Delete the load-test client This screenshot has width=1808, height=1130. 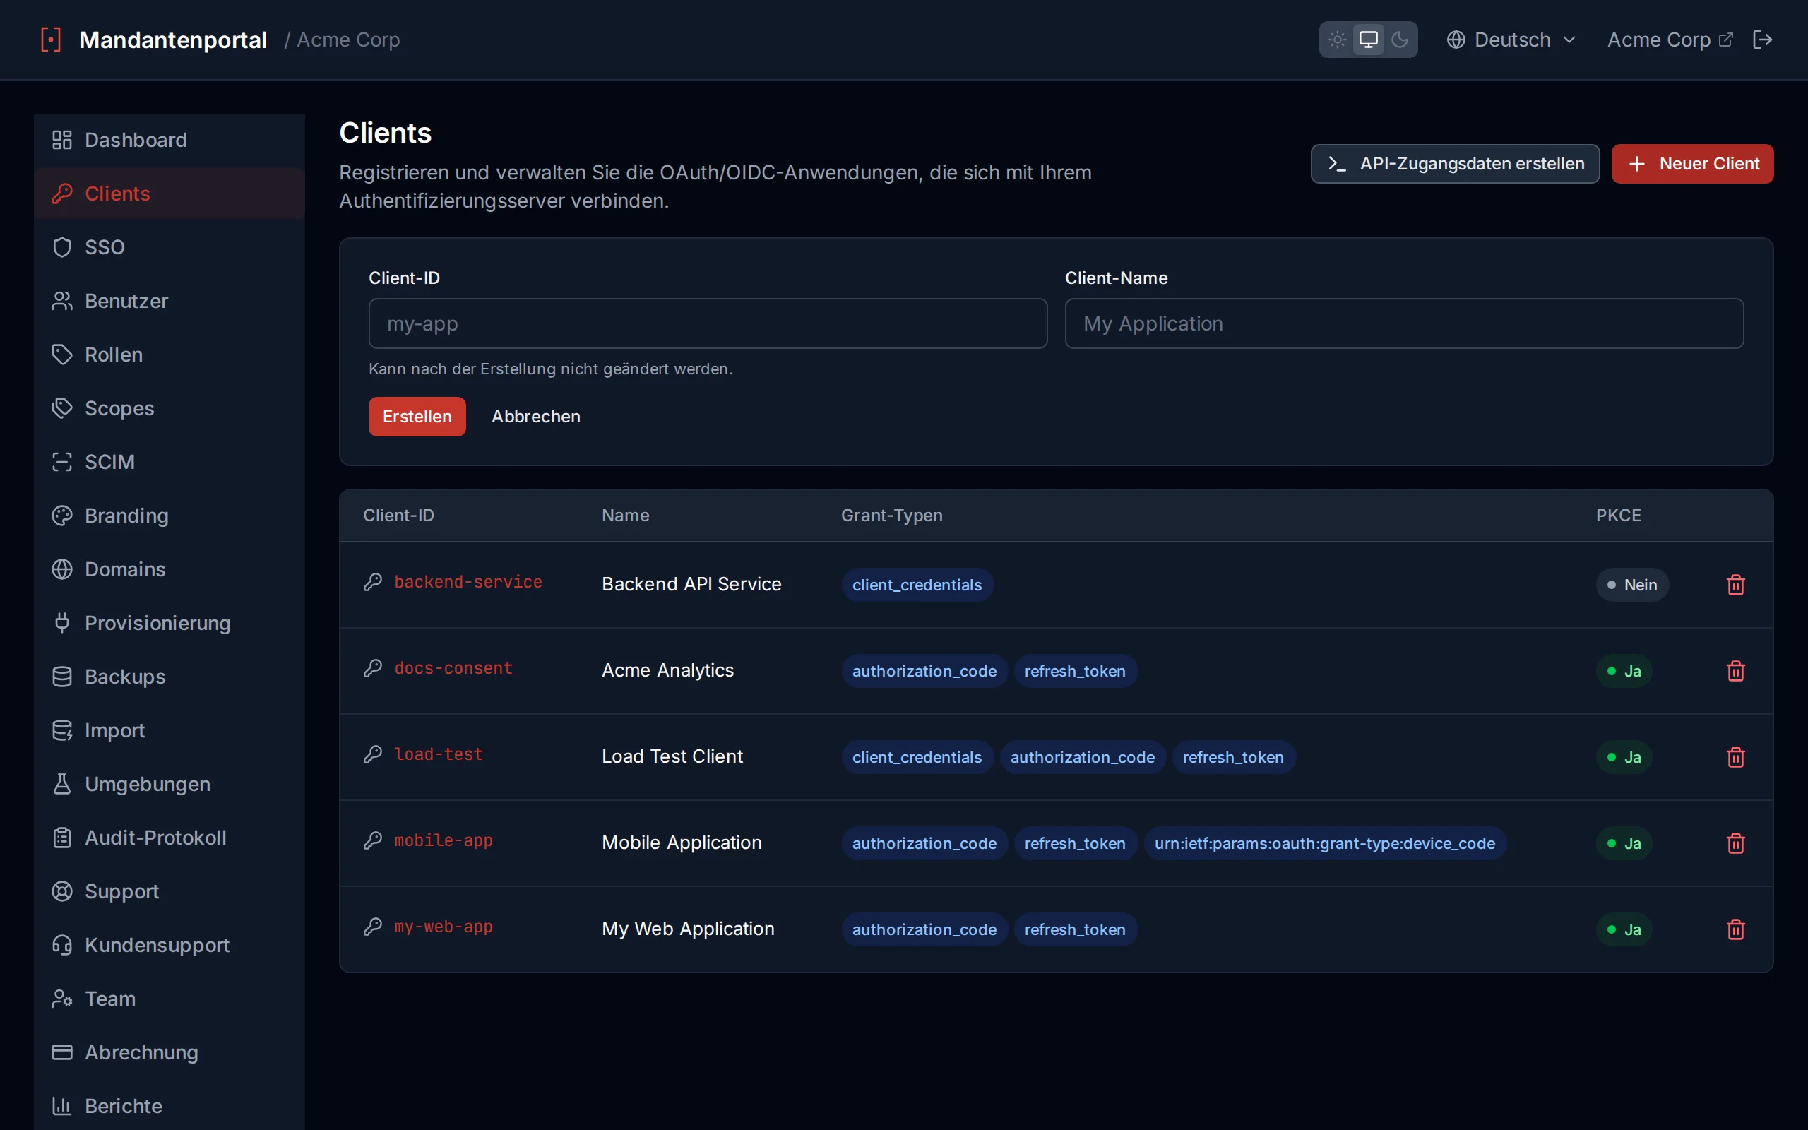[x=1735, y=757]
